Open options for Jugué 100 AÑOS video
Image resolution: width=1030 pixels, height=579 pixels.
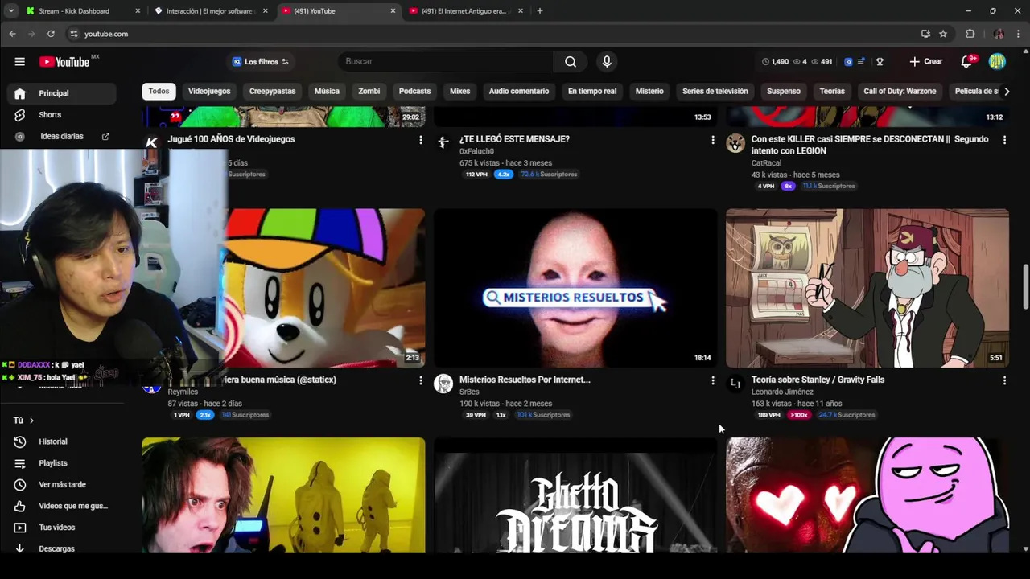[420, 140]
